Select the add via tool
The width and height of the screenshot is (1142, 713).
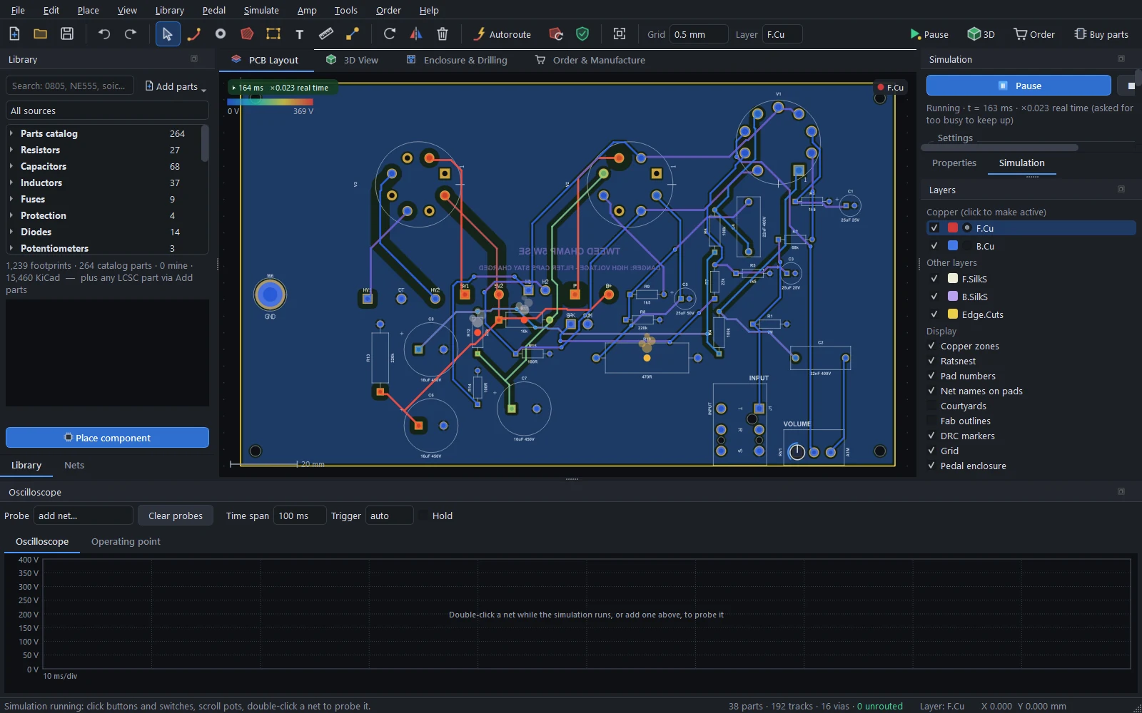221,34
